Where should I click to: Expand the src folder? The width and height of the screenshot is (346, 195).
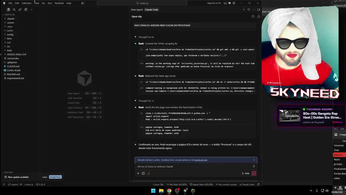20,47
